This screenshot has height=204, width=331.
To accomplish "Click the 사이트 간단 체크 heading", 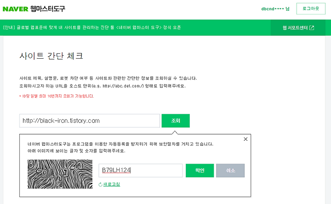I will pyautogui.click(x=51, y=56).
